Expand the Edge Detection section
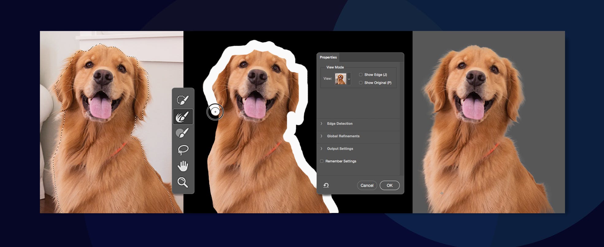Screen dimensions: 604x247 coord(321,123)
